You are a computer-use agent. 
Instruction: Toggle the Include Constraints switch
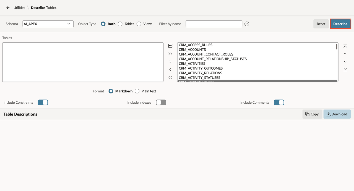(x=43, y=103)
